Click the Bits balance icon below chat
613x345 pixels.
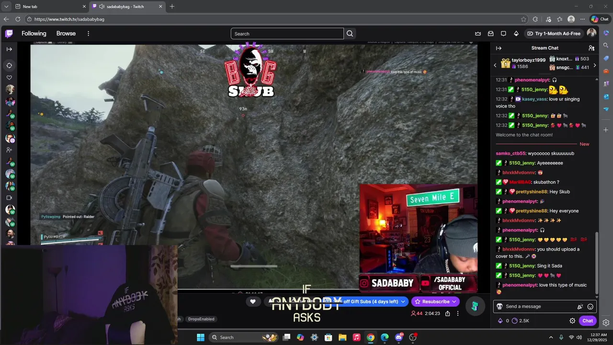point(500,321)
